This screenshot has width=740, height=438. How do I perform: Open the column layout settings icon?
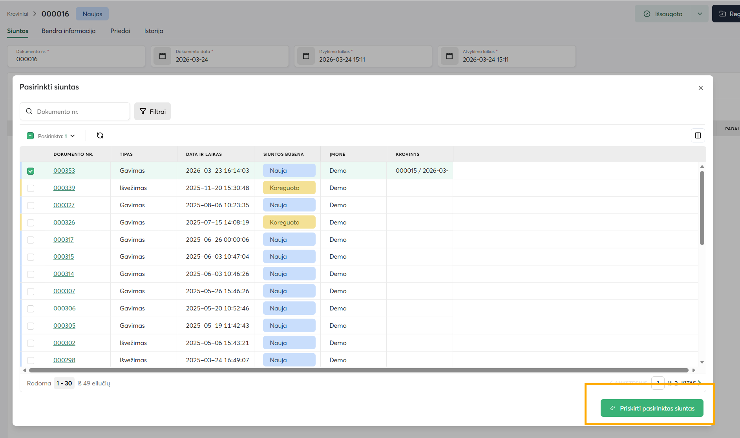[698, 135]
